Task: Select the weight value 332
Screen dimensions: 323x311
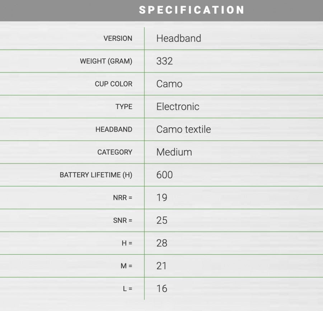Action: [164, 61]
